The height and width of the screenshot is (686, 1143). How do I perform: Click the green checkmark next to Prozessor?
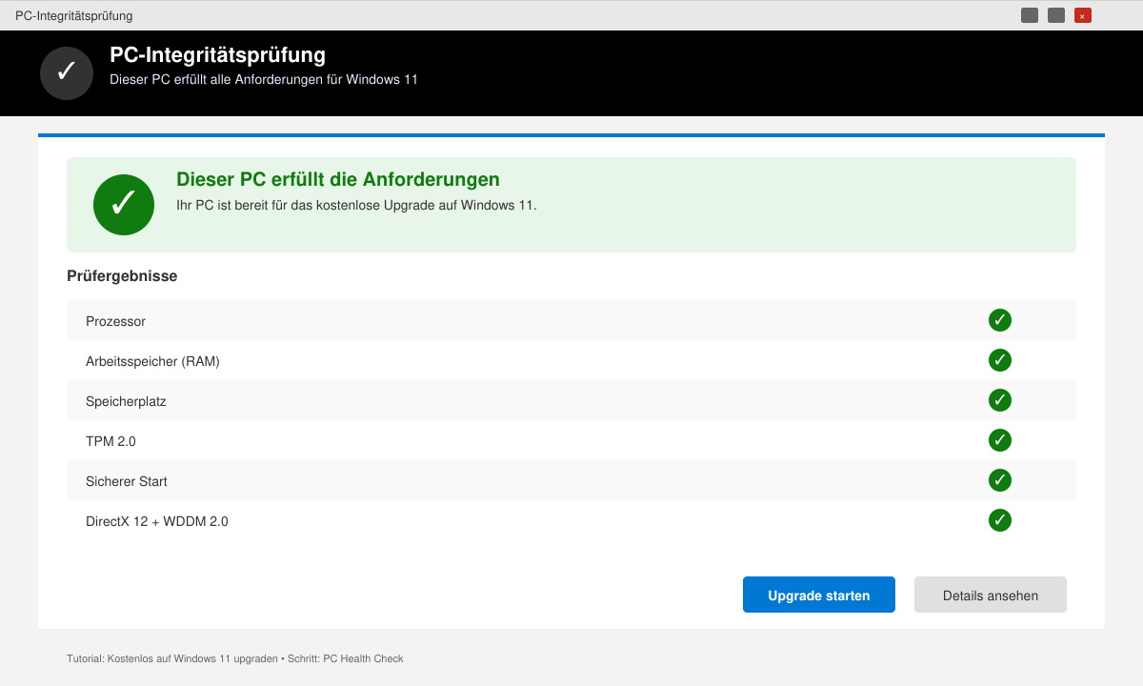coord(1000,320)
